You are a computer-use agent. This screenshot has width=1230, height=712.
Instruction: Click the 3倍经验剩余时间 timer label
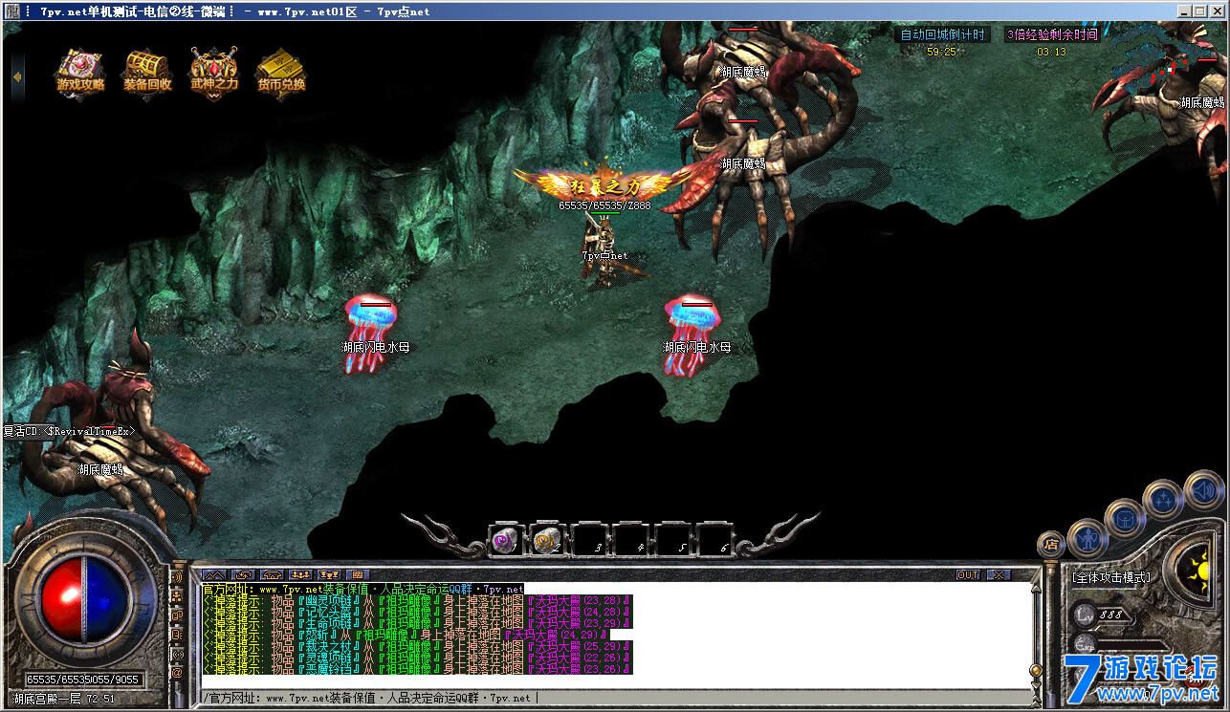tap(1051, 35)
